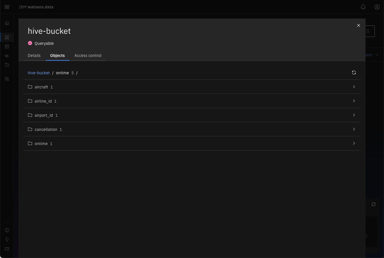Click the hive-bucket panel heading
The width and height of the screenshot is (384, 258).
[x=49, y=31]
